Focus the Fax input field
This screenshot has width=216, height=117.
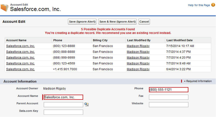tap(168, 97)
